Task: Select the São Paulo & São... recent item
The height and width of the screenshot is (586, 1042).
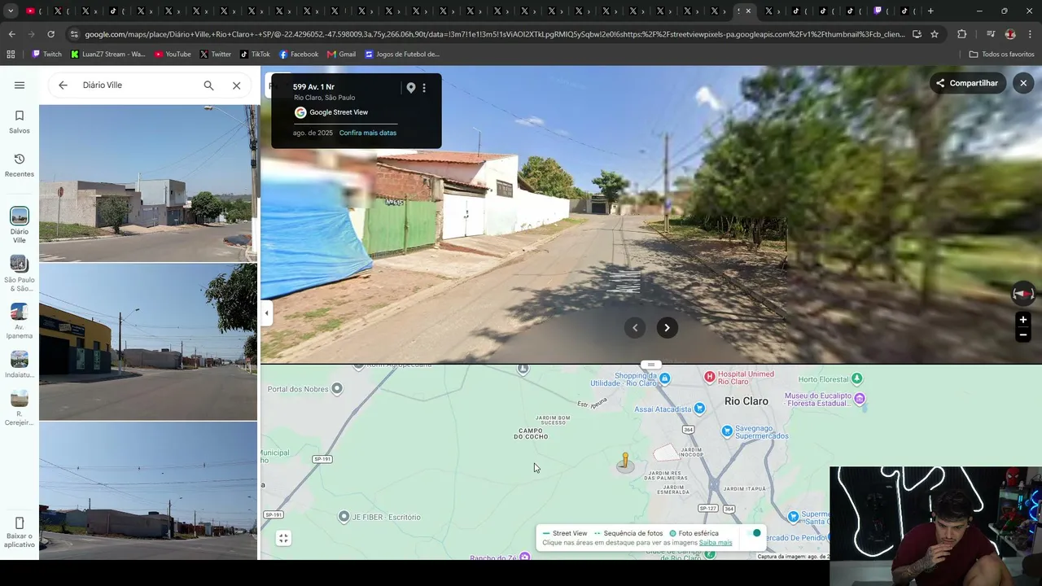Action: coord(20,274)
